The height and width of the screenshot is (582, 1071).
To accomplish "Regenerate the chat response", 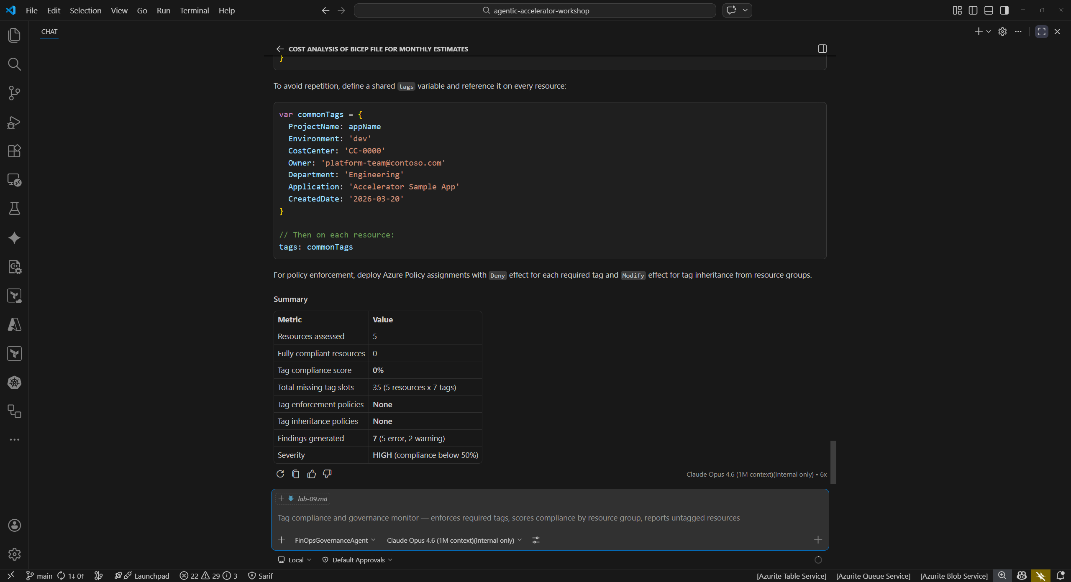I will pyautogui.click(x=280, y=474).
